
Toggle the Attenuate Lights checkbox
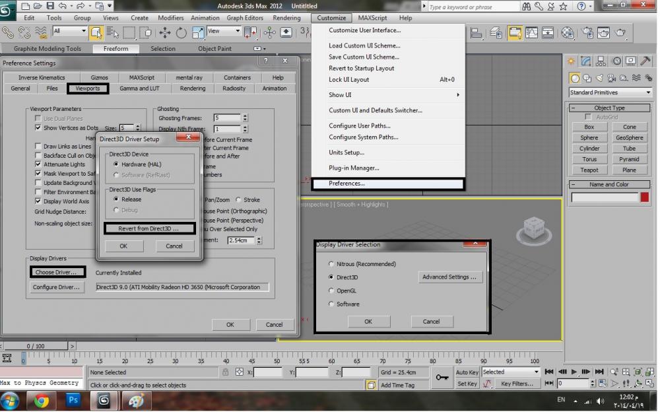[x=38, y=164]
